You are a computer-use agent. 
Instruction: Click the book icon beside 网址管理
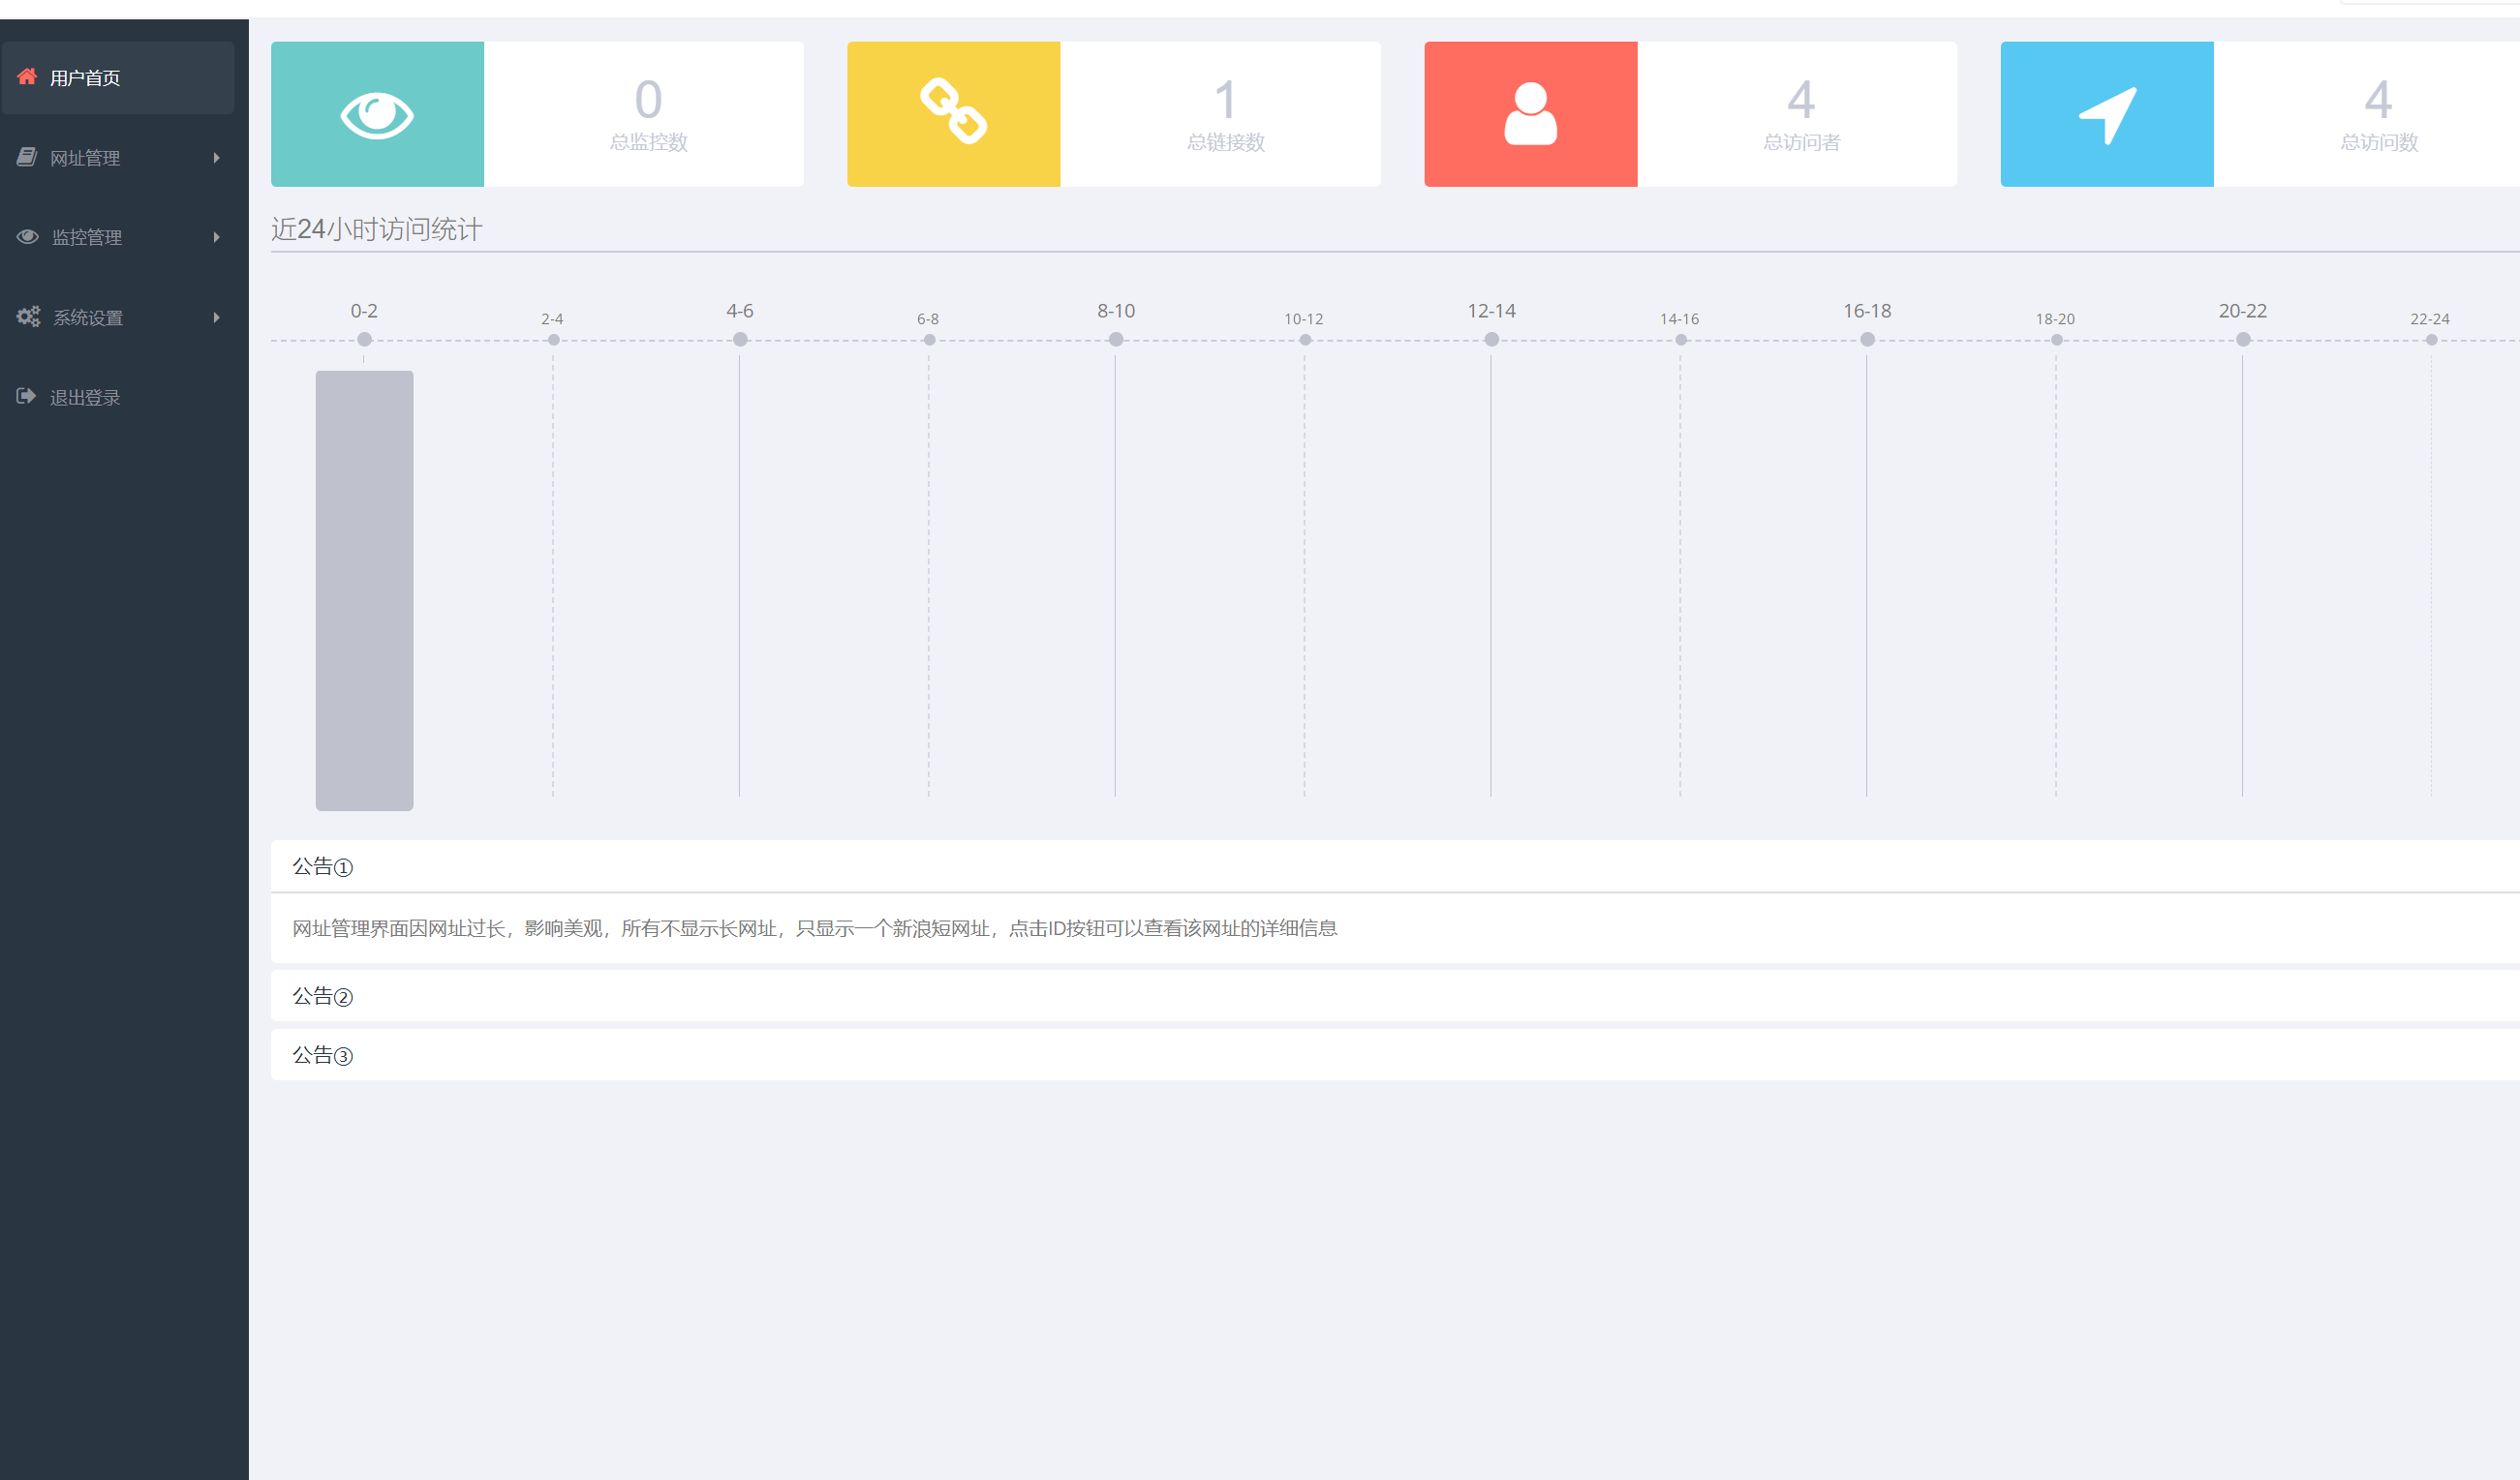[x=27, y=157]
